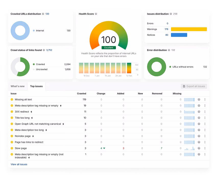This screenshot has width=218, height=177.
Task: Click the Title too long issue name
Action: point(22,118)
